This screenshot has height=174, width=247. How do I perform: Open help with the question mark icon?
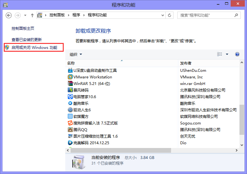click(237, 54)
